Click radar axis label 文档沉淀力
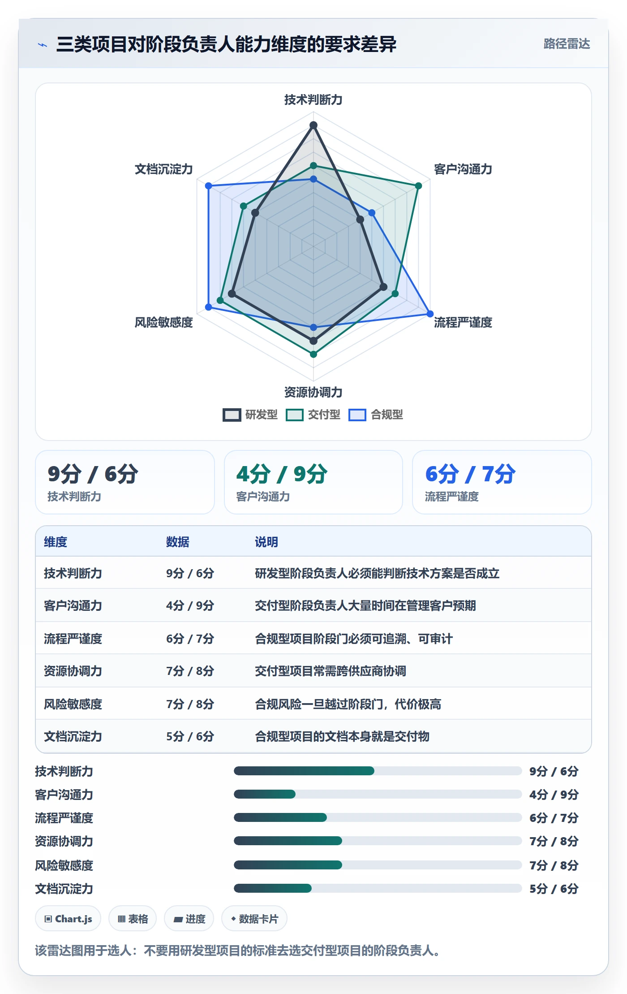627x994 pixels. point(164,169)
